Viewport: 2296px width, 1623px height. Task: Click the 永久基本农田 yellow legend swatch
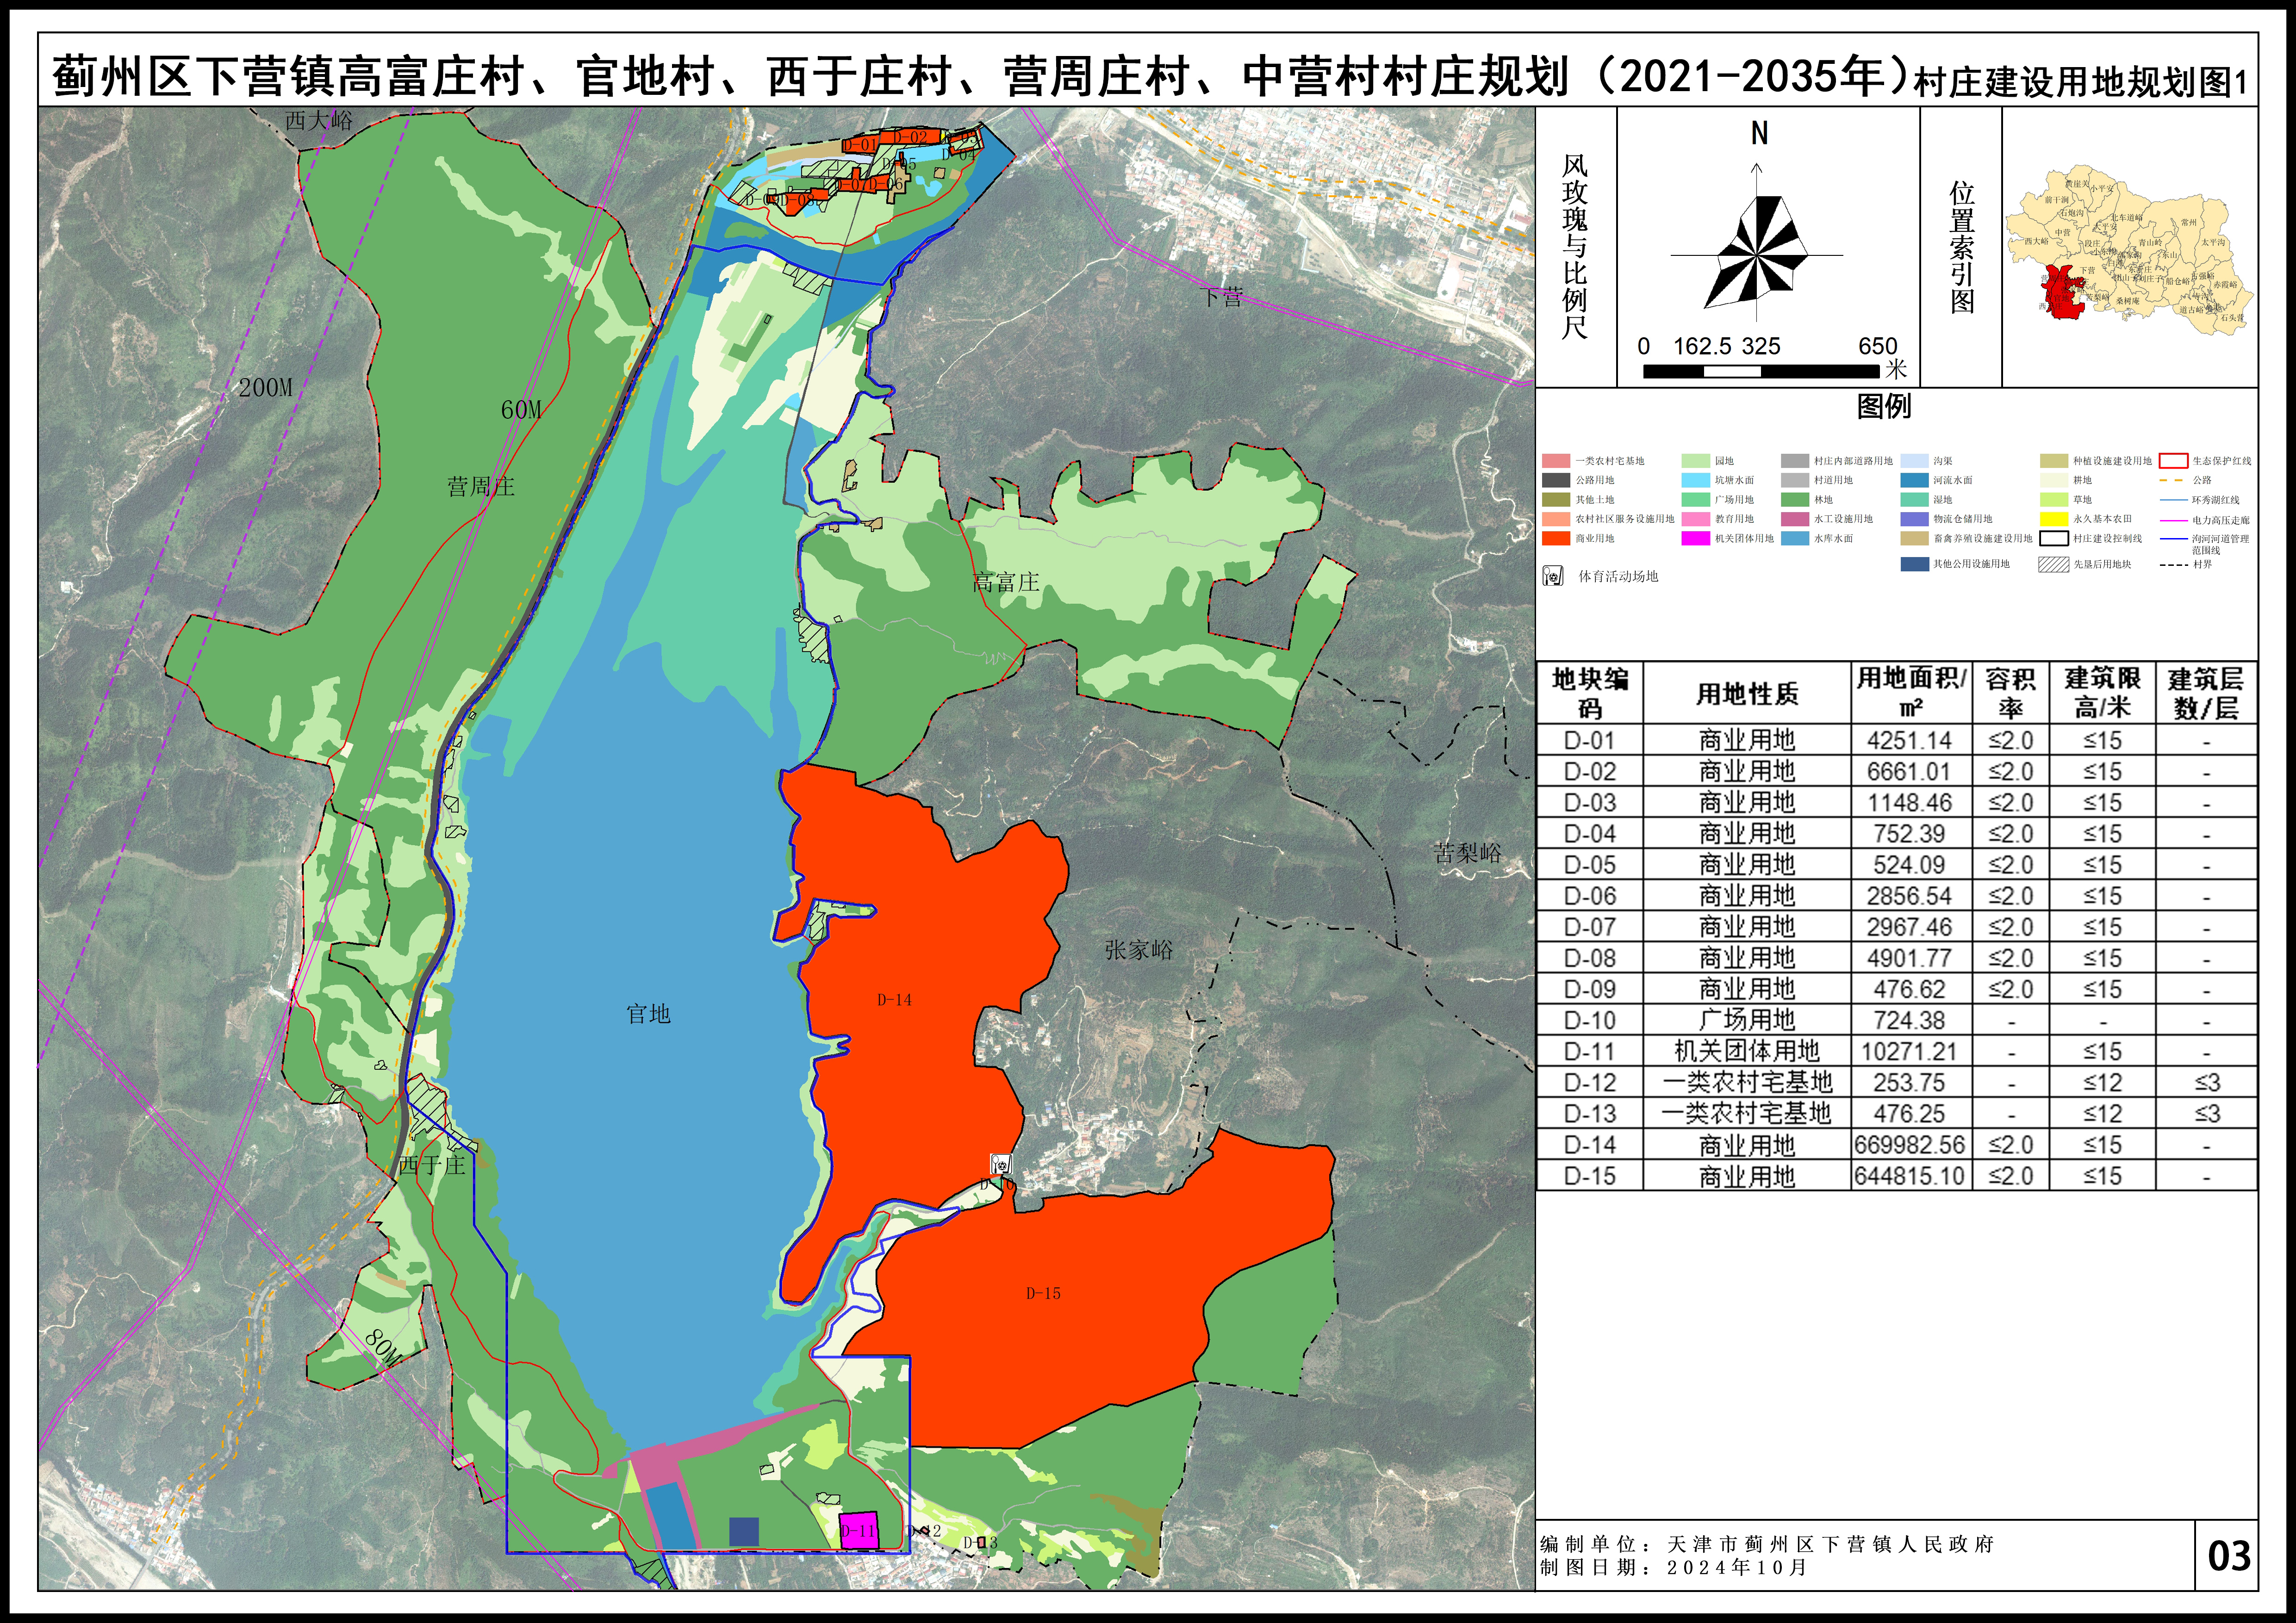pos(2053,519)
